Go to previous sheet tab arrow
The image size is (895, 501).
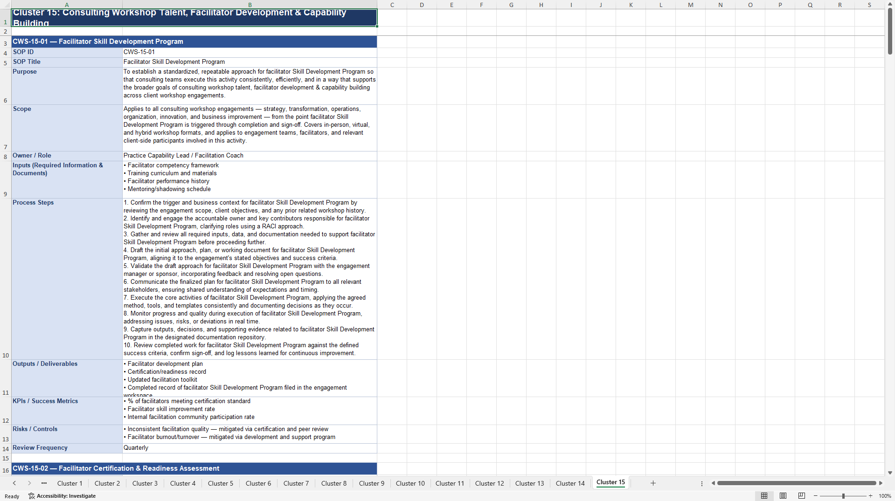tap(14, 483)
